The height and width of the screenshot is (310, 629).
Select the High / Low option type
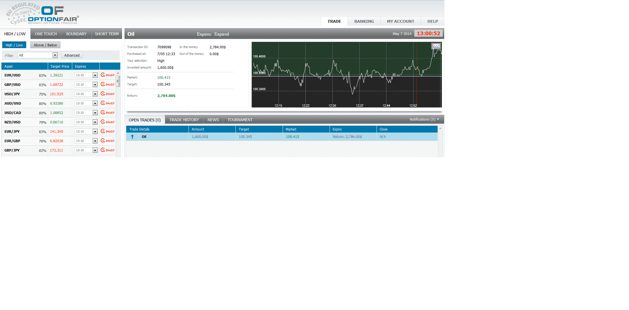point(14,45)
